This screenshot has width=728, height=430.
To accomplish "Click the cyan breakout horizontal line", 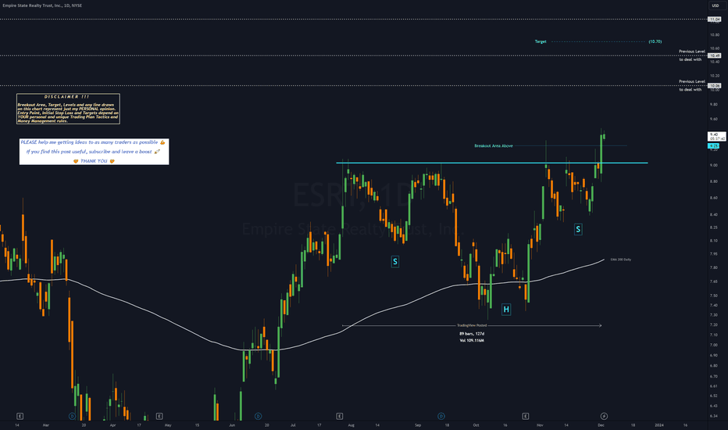I will [491, 163].
